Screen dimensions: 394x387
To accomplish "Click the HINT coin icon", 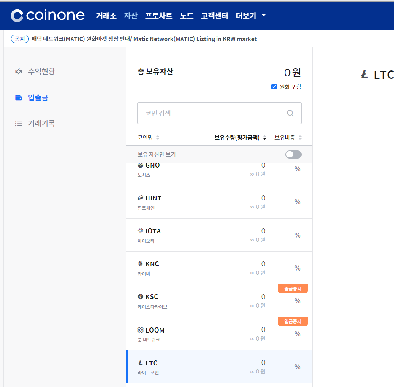I will (141, 198).
